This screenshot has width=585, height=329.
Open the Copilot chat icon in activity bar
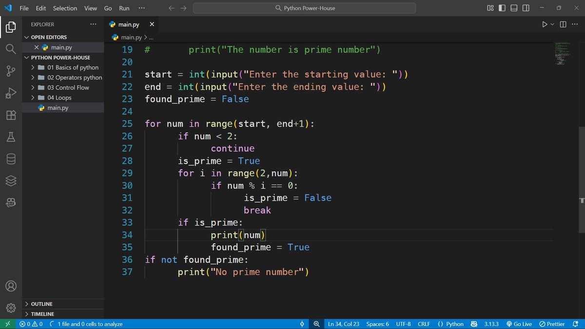(x=11, y=203)
